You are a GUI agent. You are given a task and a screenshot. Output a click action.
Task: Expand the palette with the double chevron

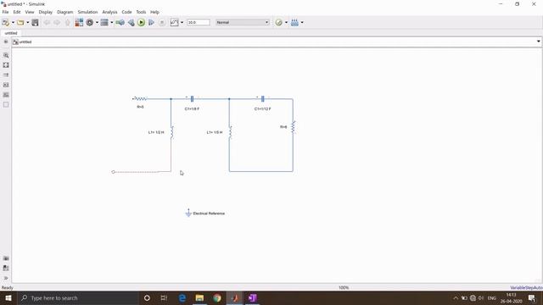6,278
